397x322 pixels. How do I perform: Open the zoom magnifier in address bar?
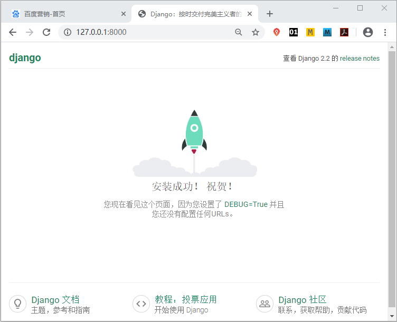239,32
